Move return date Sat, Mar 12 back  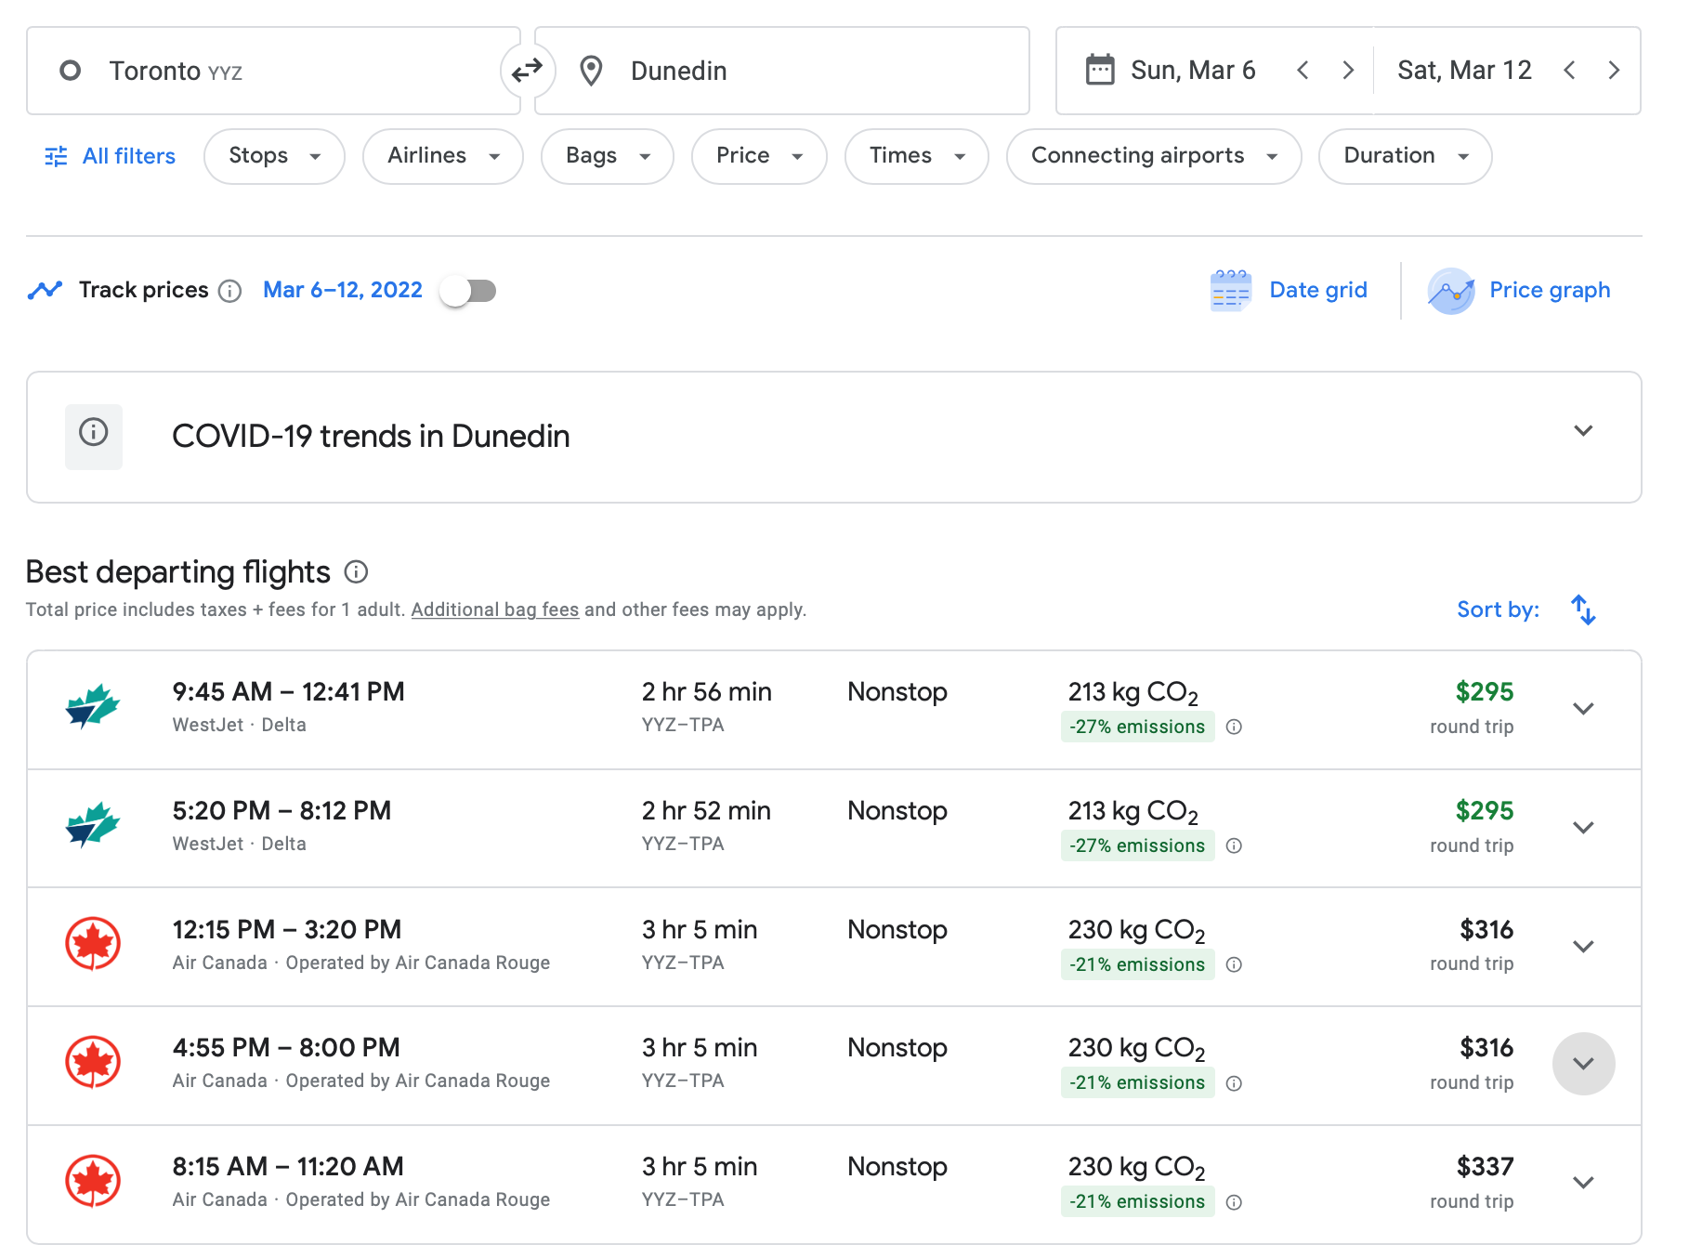[1569, 71]
